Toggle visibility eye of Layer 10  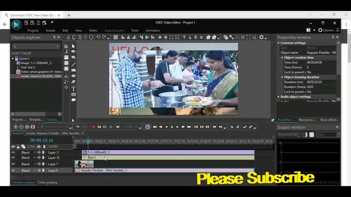pos(13,158)
